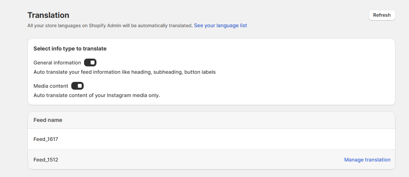Click the white knob on Media content switch
The image size is (409, 177).
pos(80,86)
